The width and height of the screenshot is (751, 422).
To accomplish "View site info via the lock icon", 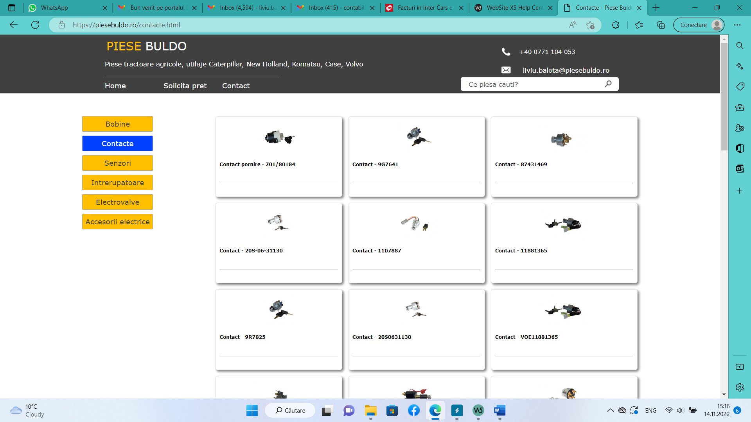I will click(61, 25).
